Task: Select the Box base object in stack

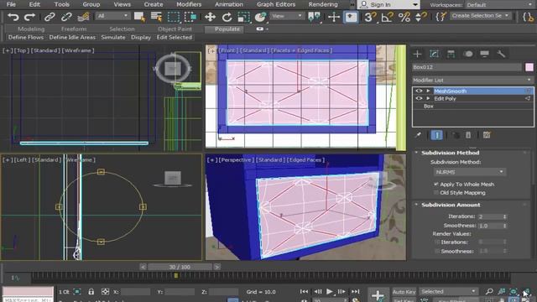Action: (x=429, y=107)
